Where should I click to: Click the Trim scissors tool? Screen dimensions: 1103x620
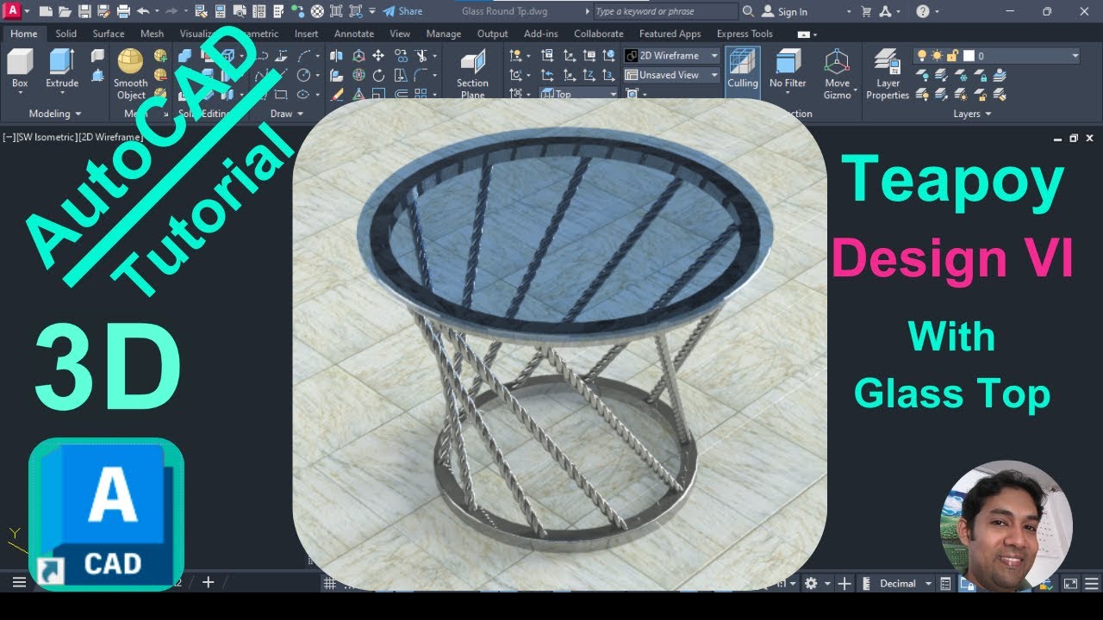coord(421,55)
